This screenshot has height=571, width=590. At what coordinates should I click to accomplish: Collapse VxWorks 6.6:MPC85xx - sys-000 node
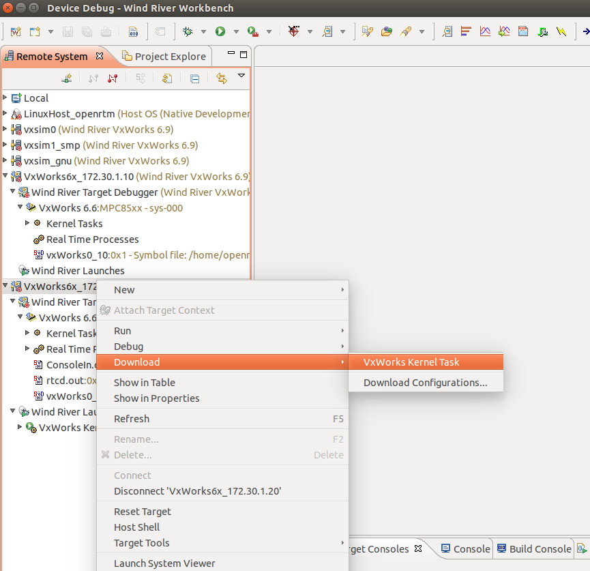pos(20,207)
